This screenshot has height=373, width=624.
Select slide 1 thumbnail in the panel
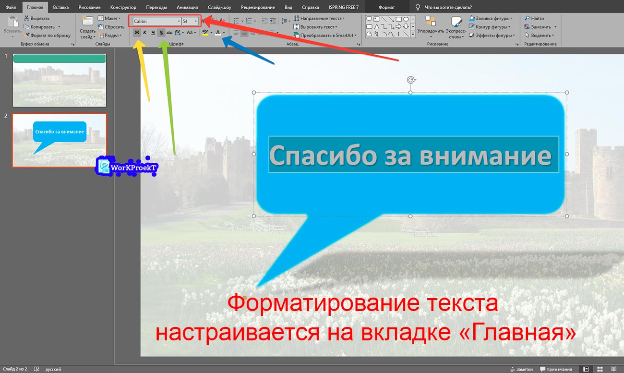click(59, 80)
